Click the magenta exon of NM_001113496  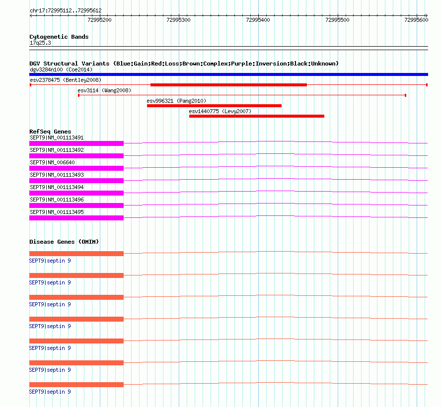(76, 205)
